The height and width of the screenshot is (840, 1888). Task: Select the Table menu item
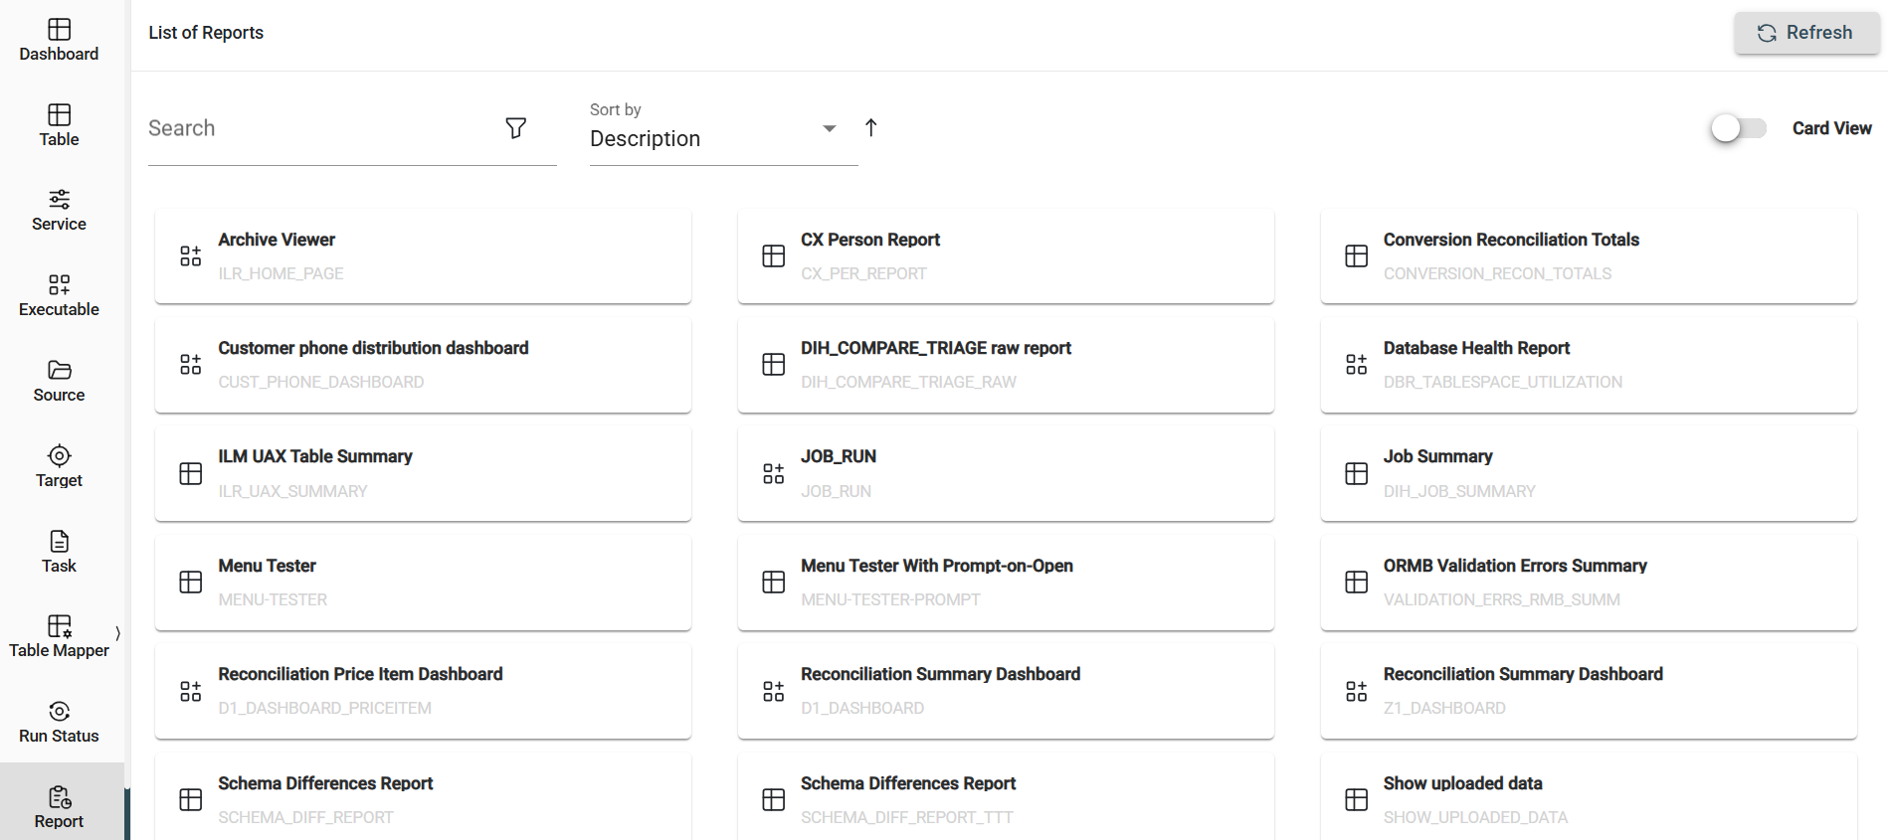59,125
